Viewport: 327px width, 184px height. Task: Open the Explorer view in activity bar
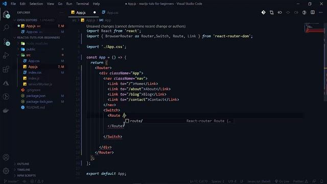[6, 14]
